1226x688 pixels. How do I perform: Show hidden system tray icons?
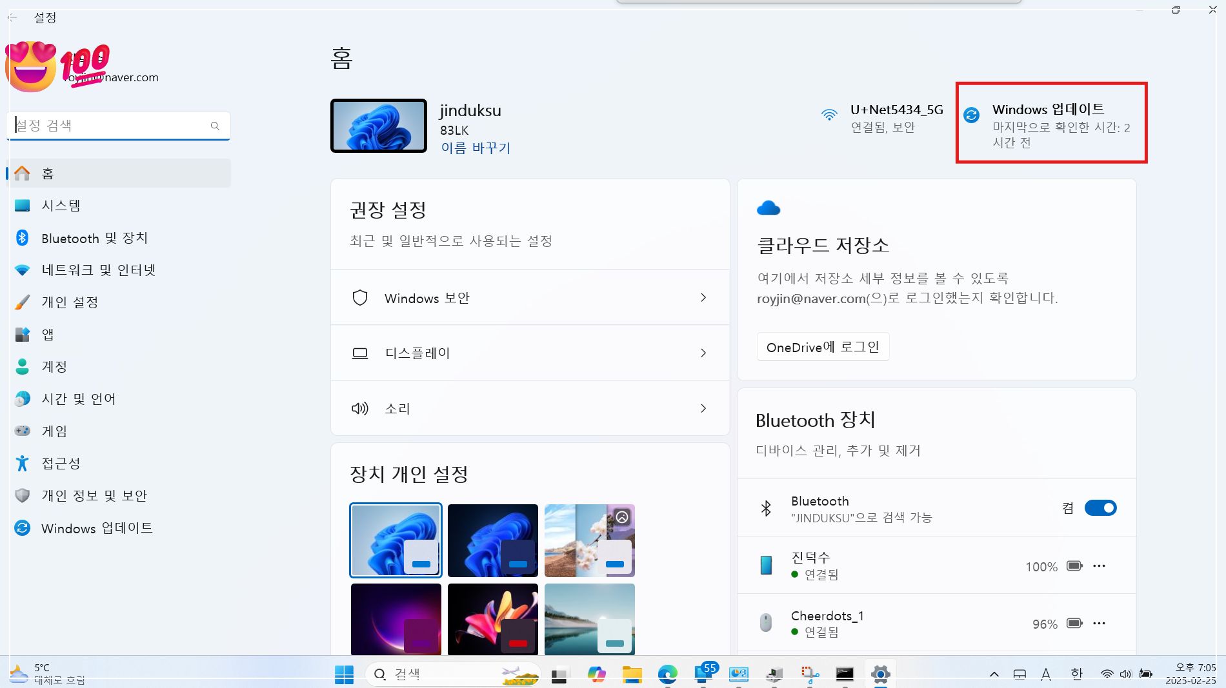coord(994,674)
